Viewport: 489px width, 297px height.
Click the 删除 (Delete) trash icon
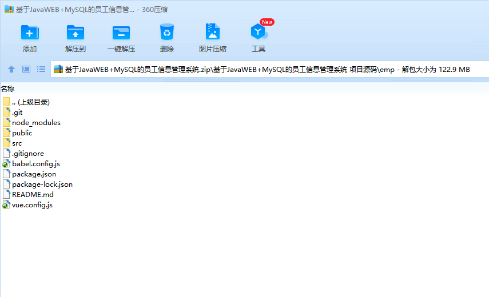pos(167,32)
